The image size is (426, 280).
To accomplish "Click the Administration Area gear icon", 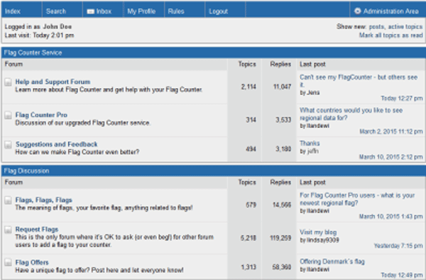I will tap(358, 11).
